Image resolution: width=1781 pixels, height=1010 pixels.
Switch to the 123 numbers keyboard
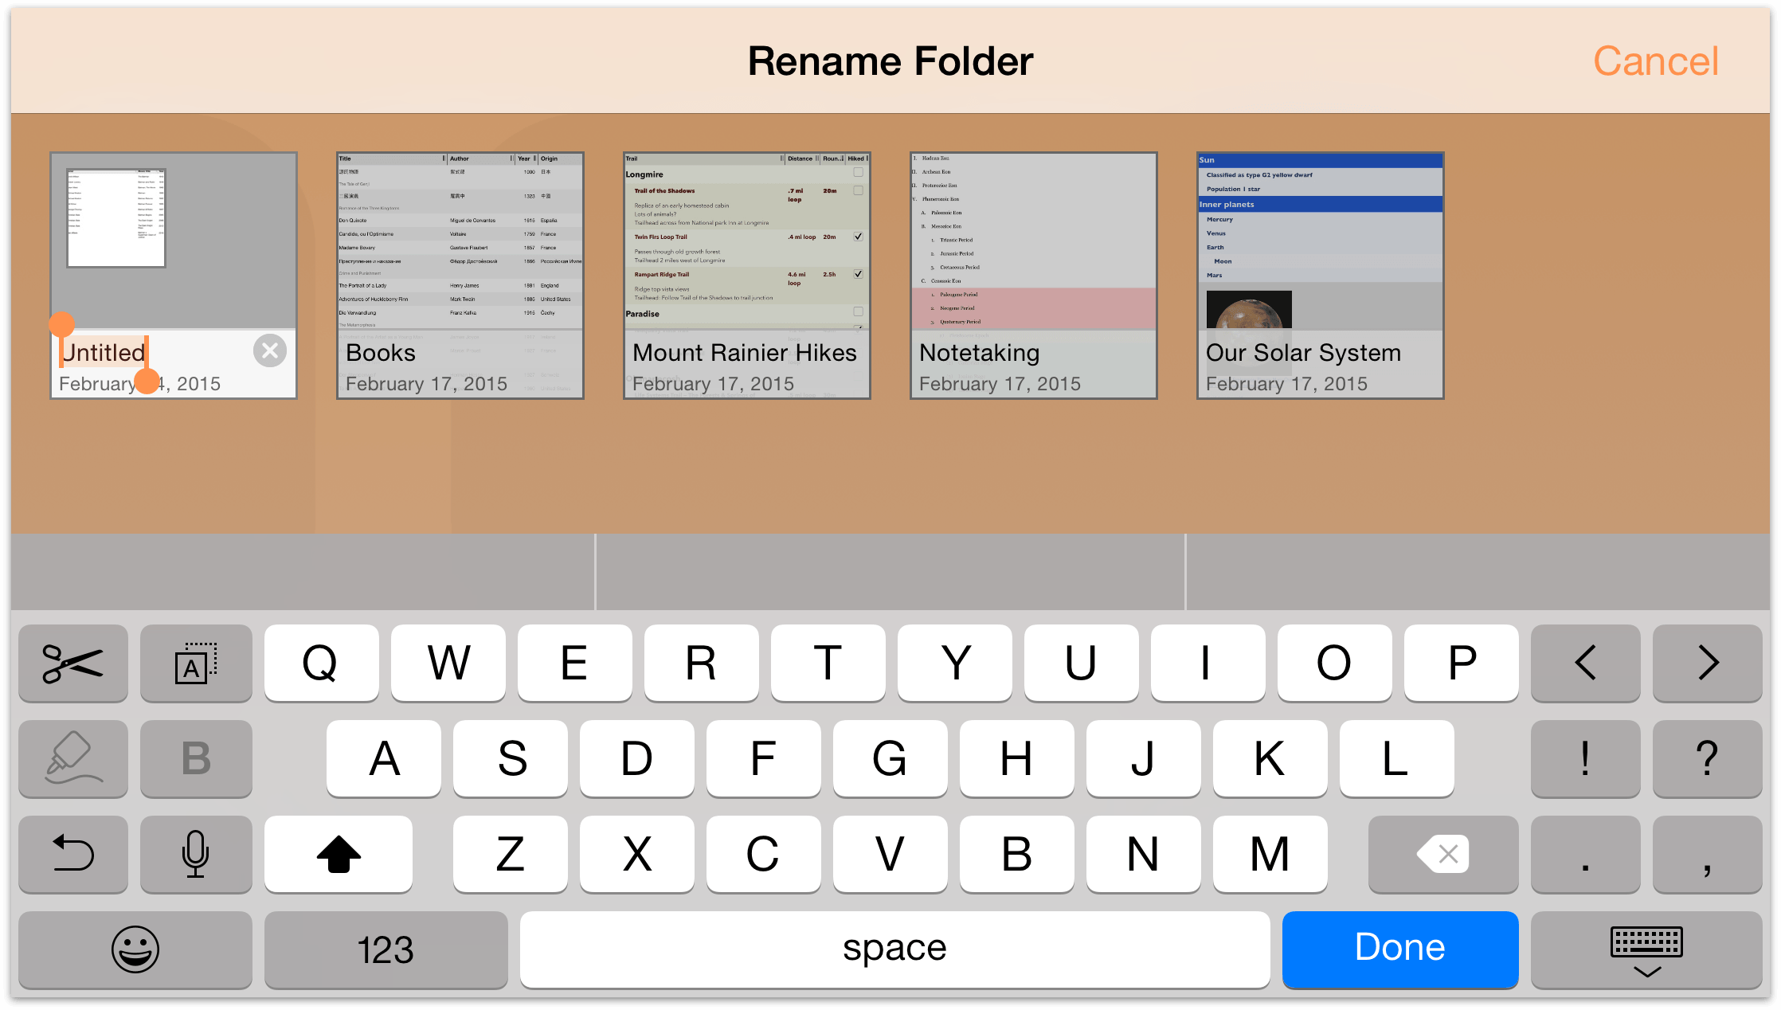tap(386, 949)
